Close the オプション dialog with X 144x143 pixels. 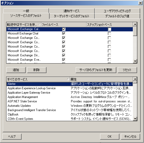click(140, 3)
